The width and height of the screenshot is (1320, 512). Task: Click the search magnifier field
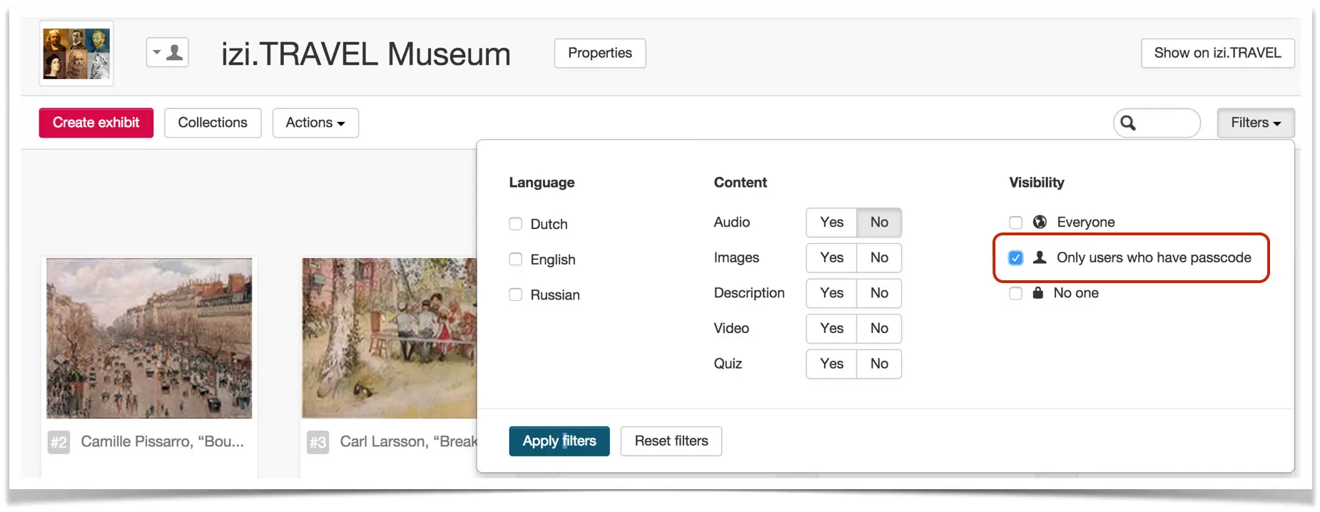pos(1157,123)
